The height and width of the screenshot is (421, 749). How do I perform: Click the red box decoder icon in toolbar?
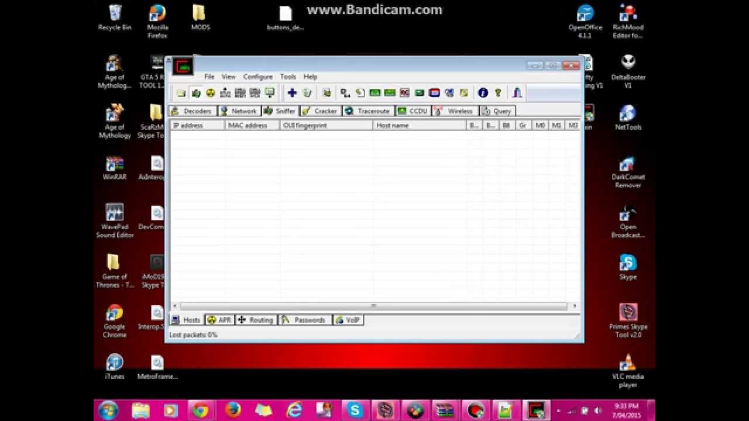(404, 93)
